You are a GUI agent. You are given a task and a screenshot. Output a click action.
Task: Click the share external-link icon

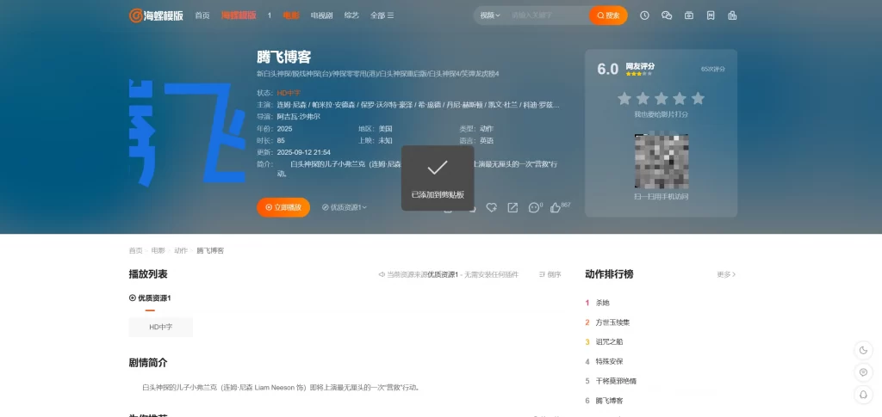(512, 208)
